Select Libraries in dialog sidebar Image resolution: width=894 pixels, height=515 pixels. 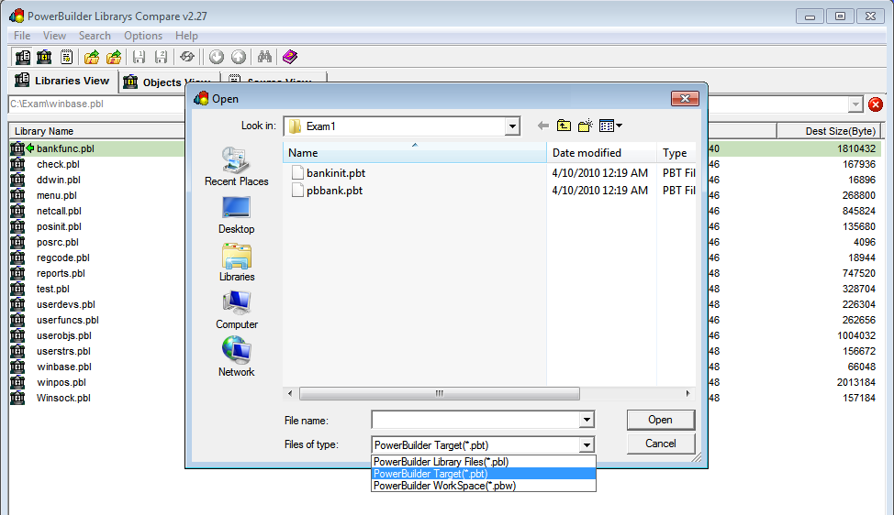[236, 262]
